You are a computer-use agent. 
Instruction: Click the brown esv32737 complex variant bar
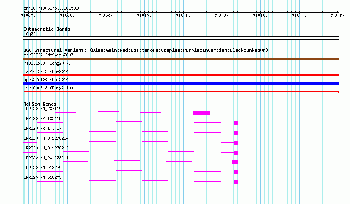pos(181,59)
